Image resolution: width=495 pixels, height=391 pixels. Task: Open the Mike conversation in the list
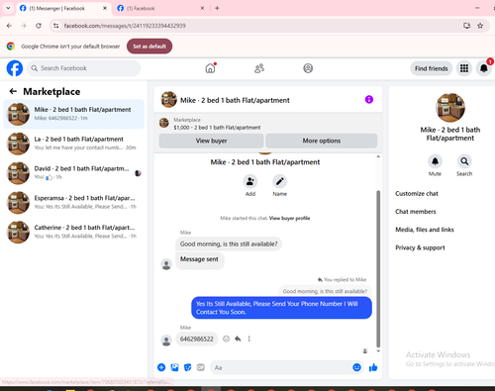[74, 114]
